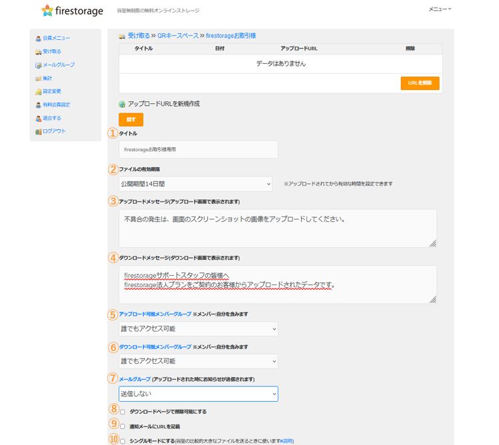Click the firestorage flower logo
499x445 pixels.
47,11
